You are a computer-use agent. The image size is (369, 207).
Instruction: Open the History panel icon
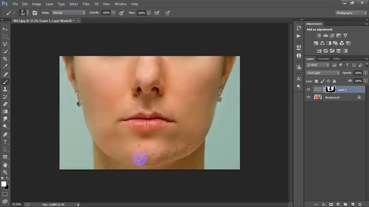click(299, 28)
